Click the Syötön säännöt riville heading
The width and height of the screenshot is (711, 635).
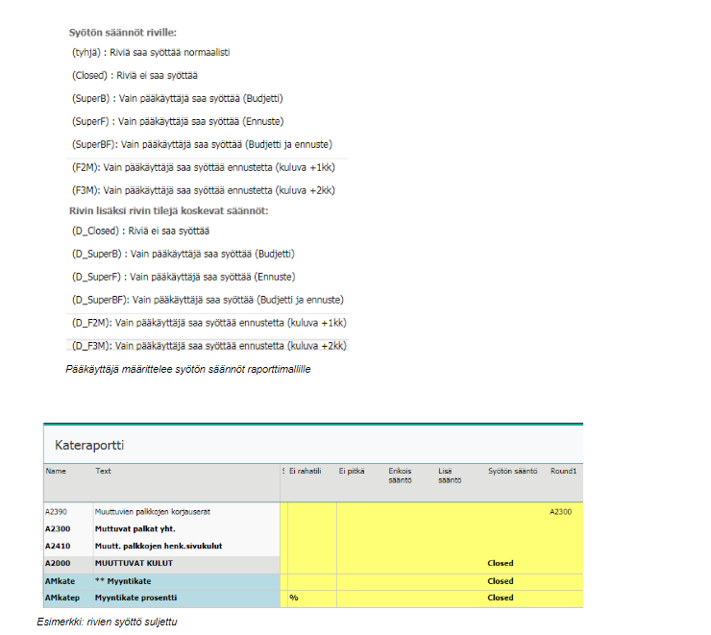coord(122,33)
